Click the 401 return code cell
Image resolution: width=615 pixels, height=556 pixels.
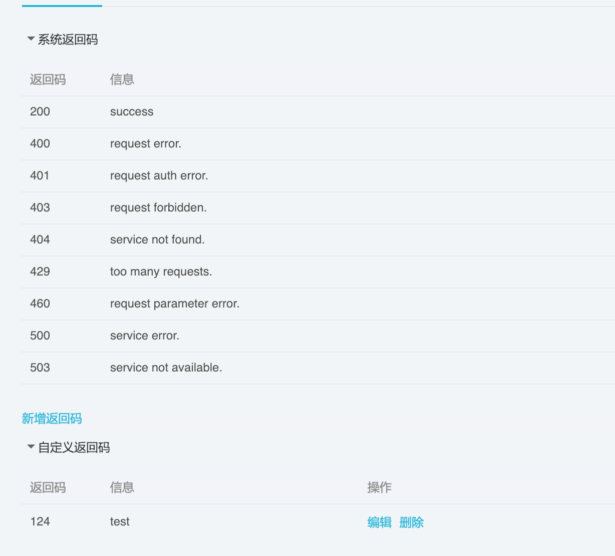(x=40, y=175)
